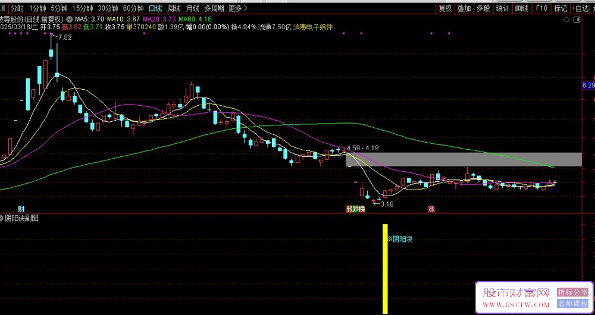The width and height of the screenshot is (595, 315).
Task: Click the 预 marker under the chart
Action: tap(349, 209)
